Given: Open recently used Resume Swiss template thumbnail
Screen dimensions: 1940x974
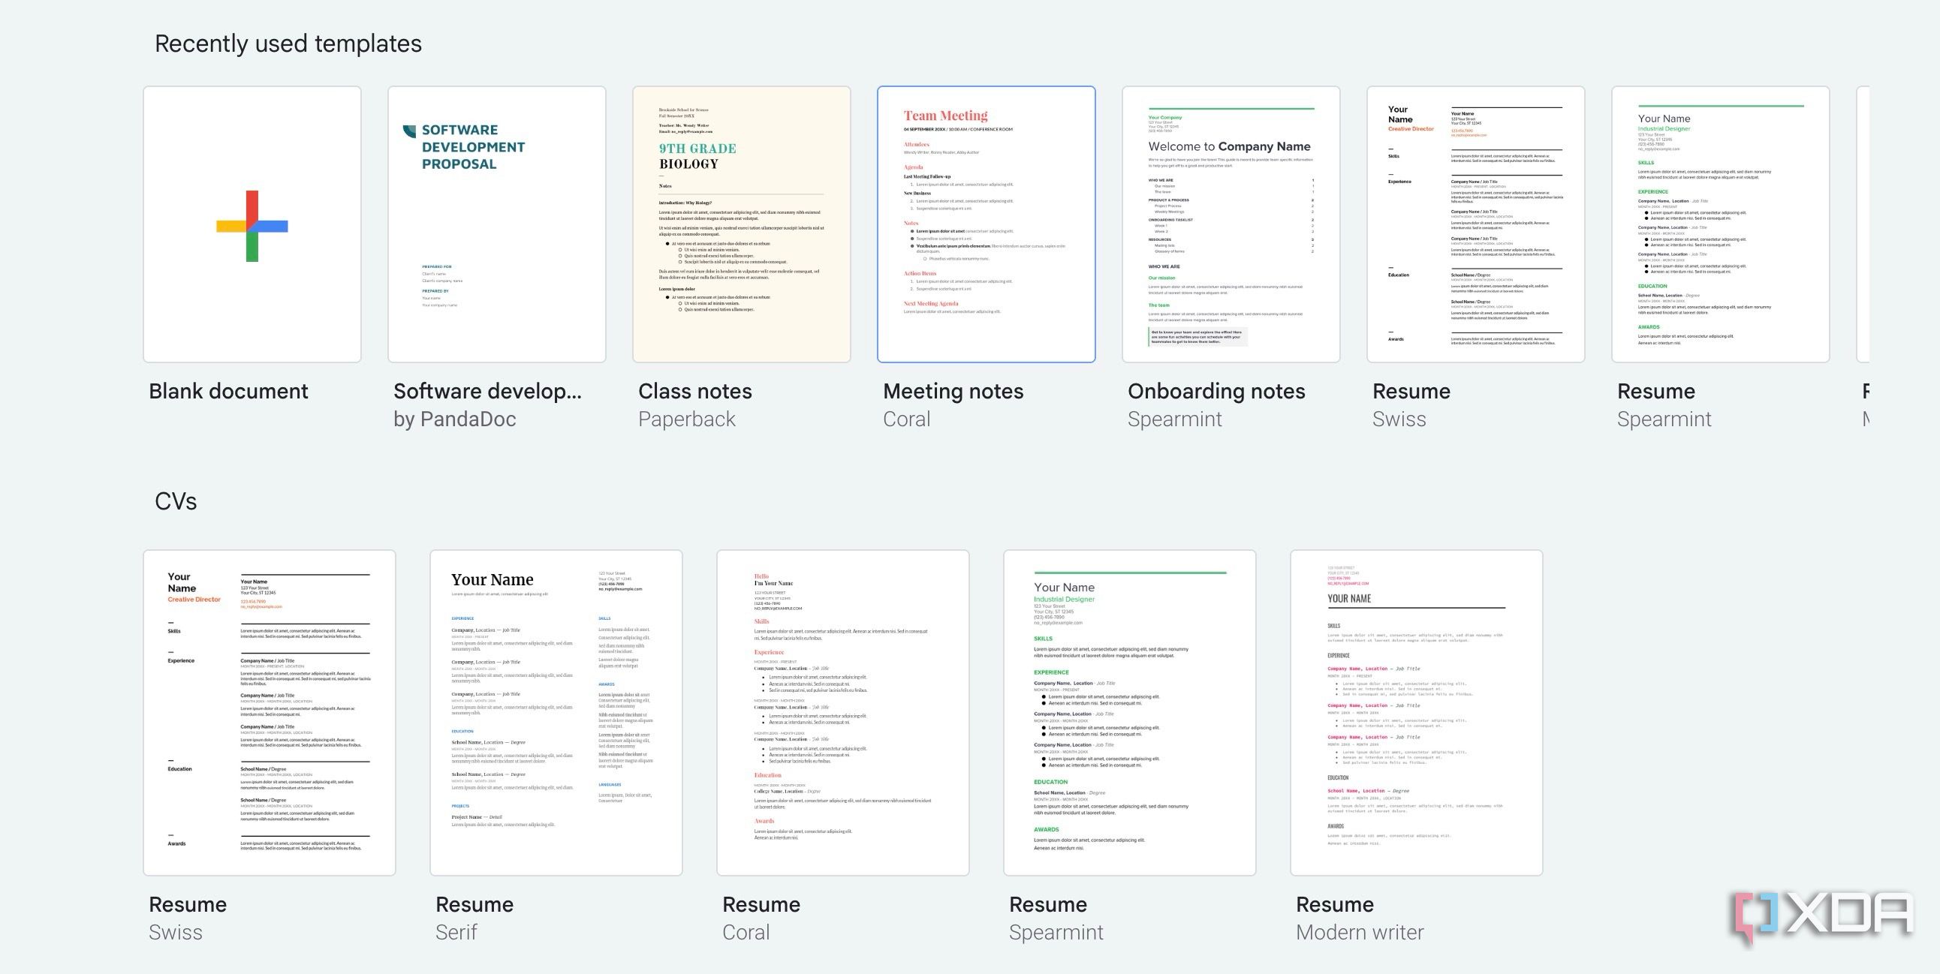Looking at the screenshot, I should coord(1475,224).
